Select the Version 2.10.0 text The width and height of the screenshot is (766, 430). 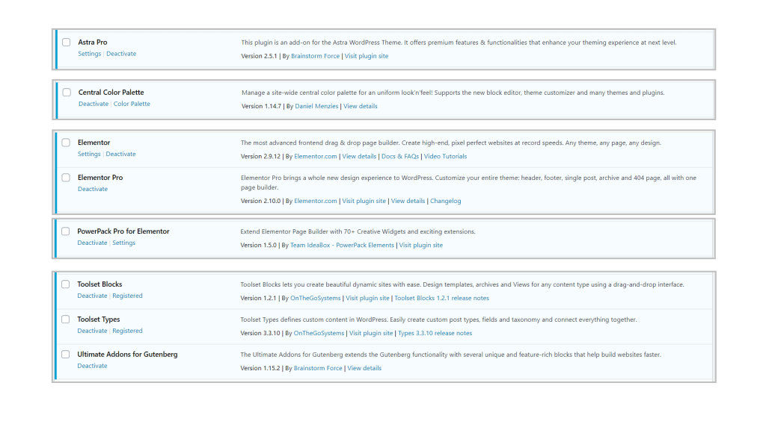coord(260,201)
